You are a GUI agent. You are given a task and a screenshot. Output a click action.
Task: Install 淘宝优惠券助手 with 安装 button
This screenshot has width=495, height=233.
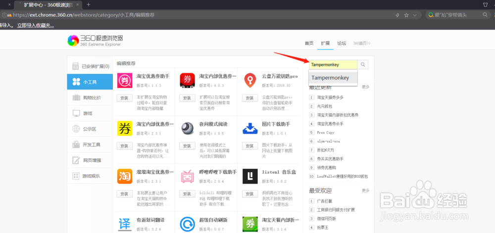124,98
